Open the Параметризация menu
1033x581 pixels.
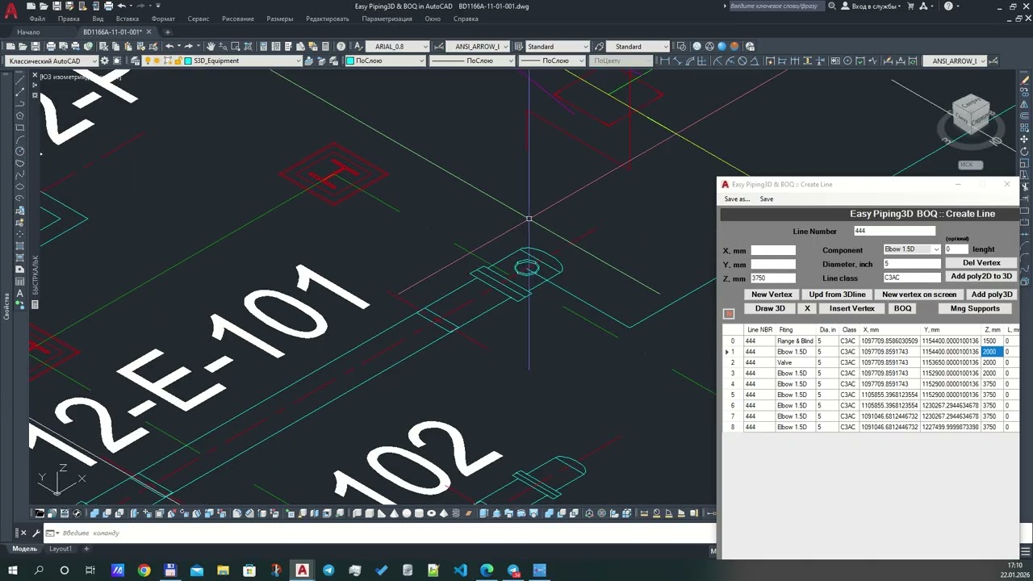[x=387, y=19]
